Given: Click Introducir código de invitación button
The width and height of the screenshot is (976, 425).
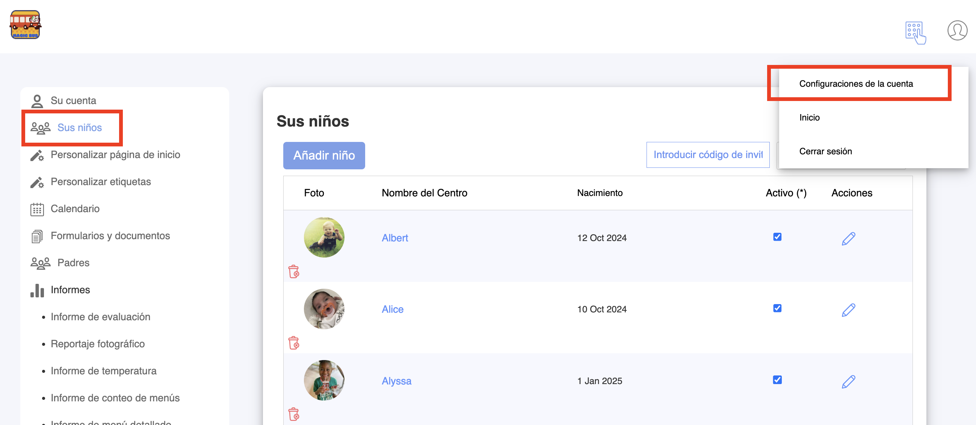Looking at the screenshot, I should (707, 155).
